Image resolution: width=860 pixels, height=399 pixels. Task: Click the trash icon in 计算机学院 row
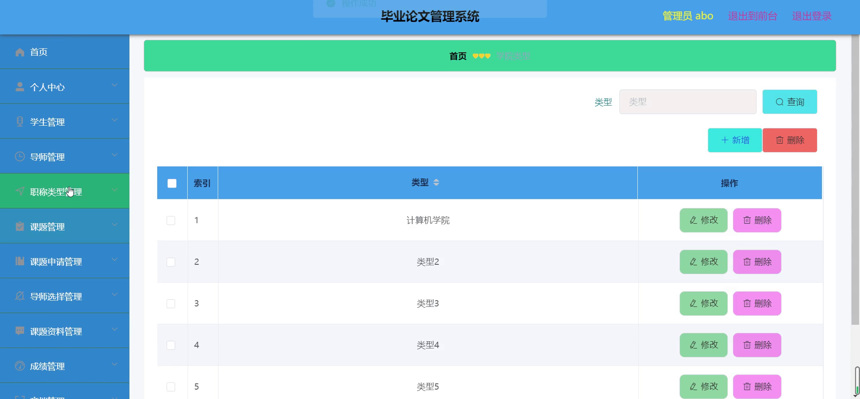[747, 220]
